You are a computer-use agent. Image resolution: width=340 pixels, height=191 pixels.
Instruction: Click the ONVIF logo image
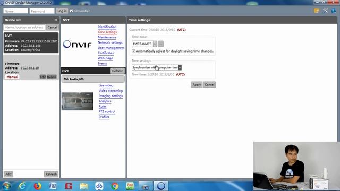click(77, 44)
